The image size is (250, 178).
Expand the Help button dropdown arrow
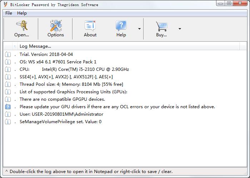[x=139, y=29]
